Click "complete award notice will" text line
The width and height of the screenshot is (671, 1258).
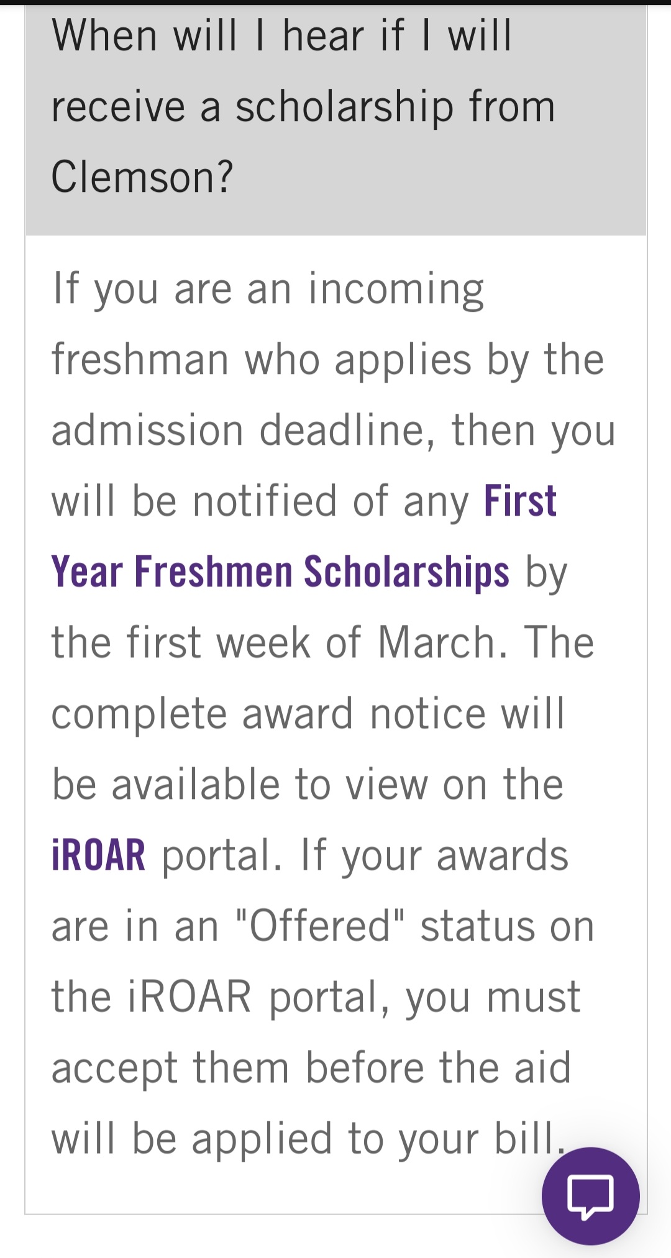308,713
